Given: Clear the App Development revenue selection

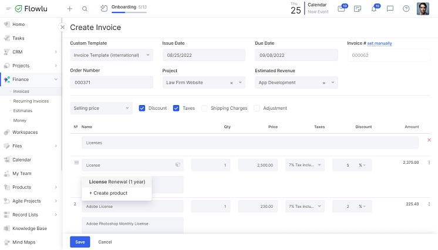Looking at the screenshot, I should 324,83.
